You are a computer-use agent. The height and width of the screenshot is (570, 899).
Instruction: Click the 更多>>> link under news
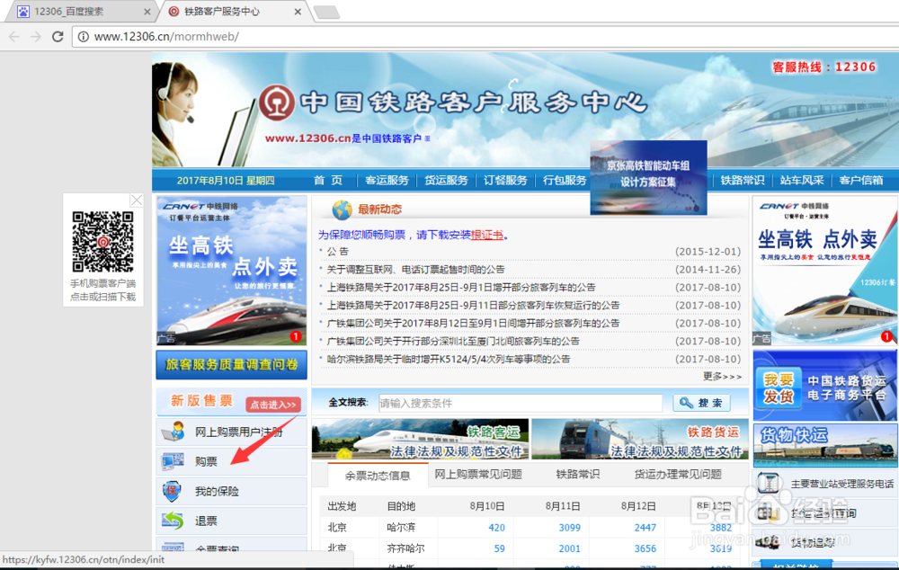coord(722,376)
